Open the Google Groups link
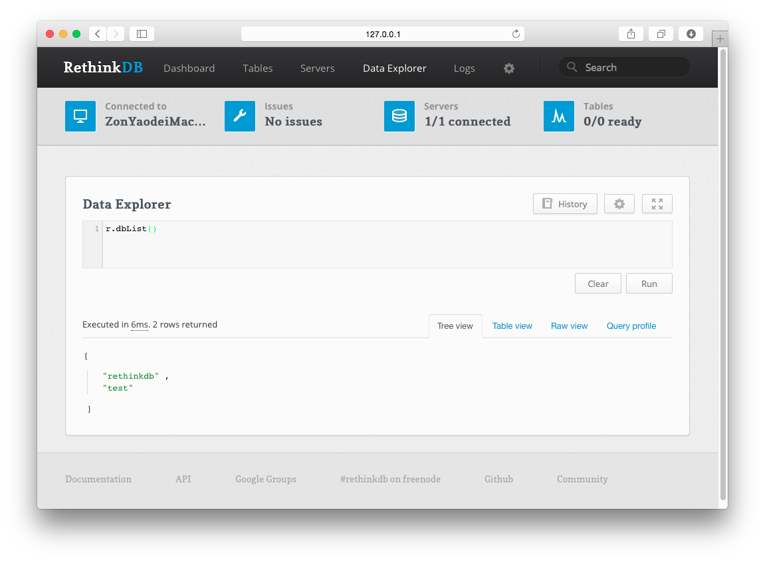Viewport: 765px width, 562px height. point(266,479)
